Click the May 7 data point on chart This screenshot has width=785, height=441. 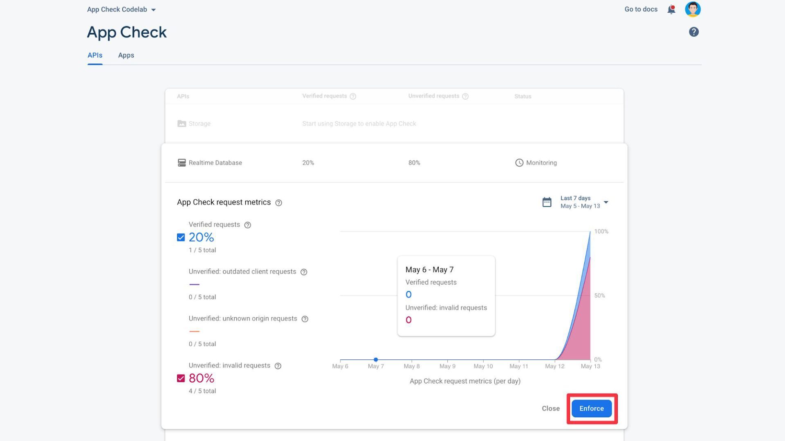point(376,360)
